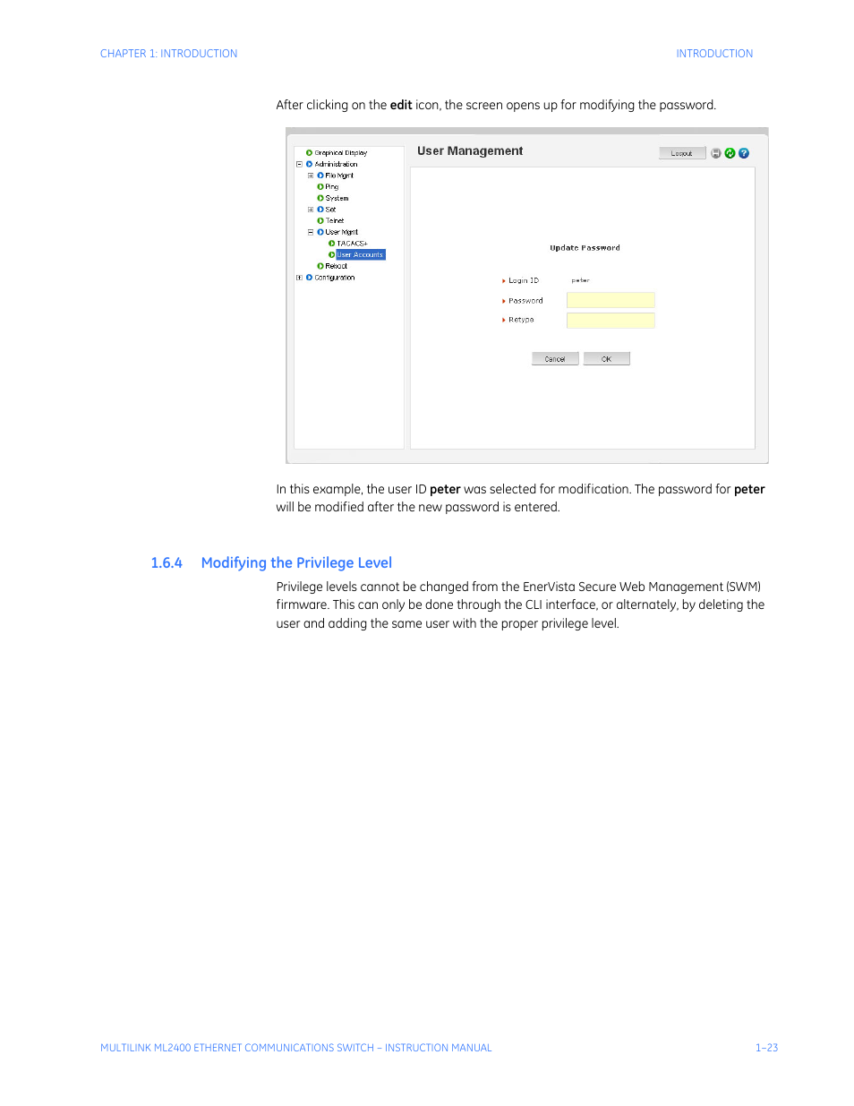
Task: Confirm password update with OK
Action: click(606, 359)
